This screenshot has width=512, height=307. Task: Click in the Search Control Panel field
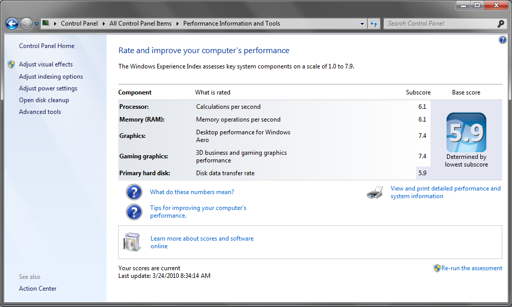[440, 23]
